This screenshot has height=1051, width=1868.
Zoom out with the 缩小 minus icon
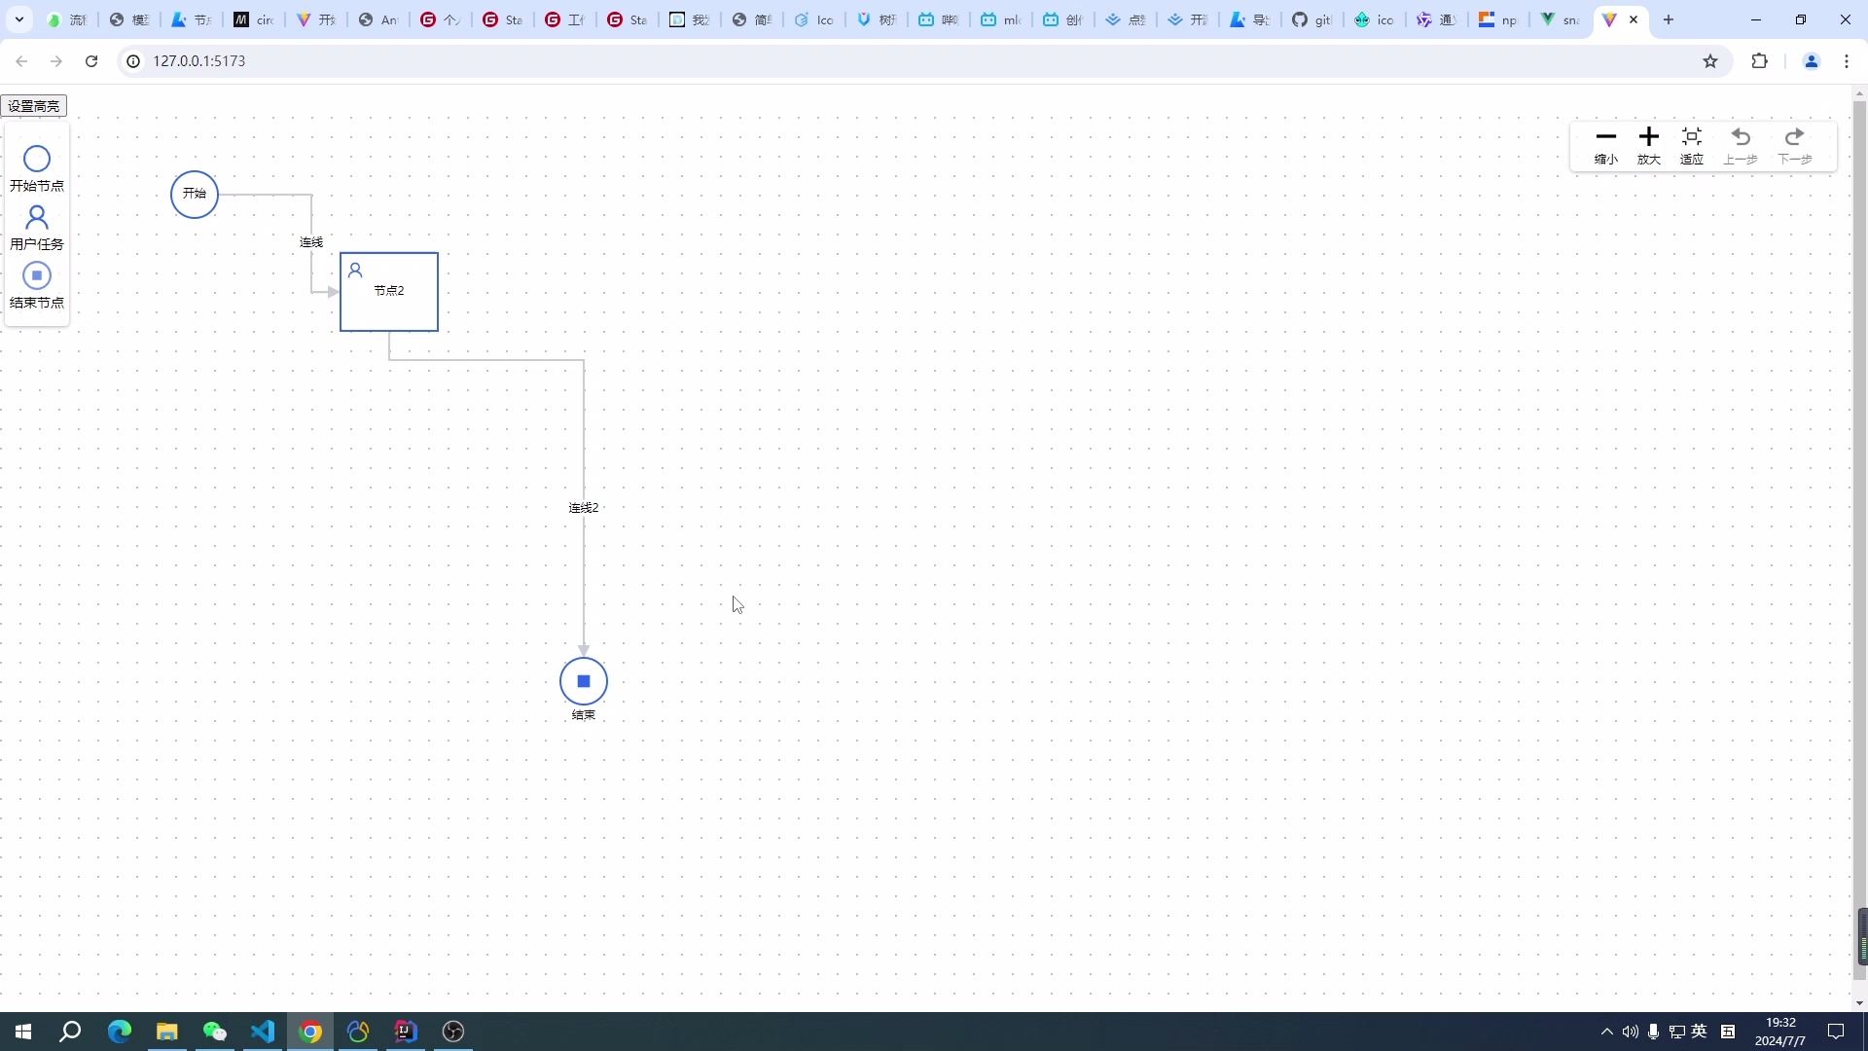[x=1606, y=137]
